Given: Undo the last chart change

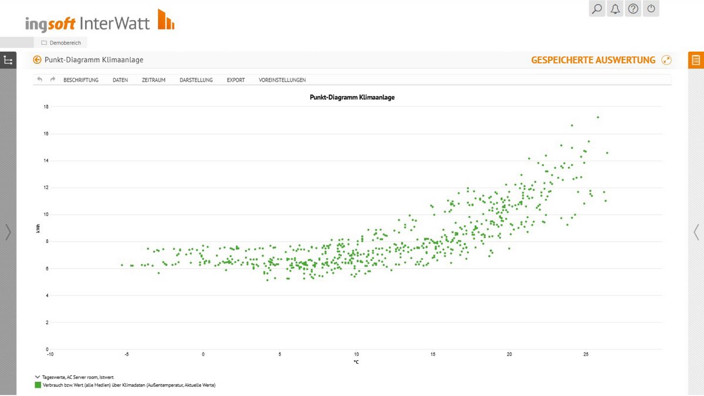Looking at the screenshot, I should click(x=40, y=80).
